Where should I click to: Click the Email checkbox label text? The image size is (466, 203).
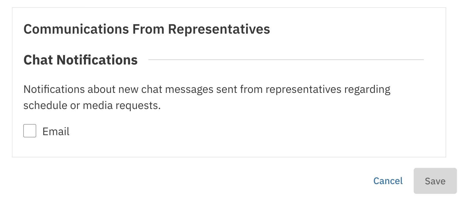(56, 132)
